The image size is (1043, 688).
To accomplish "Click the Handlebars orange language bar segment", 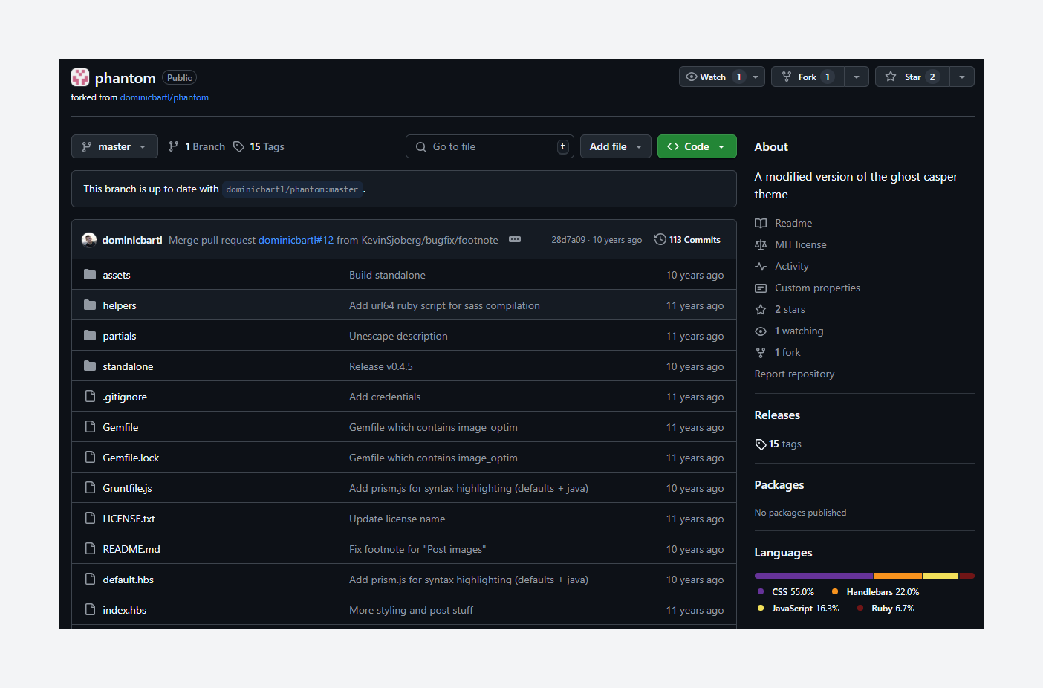I will click(x=898, y=576).
